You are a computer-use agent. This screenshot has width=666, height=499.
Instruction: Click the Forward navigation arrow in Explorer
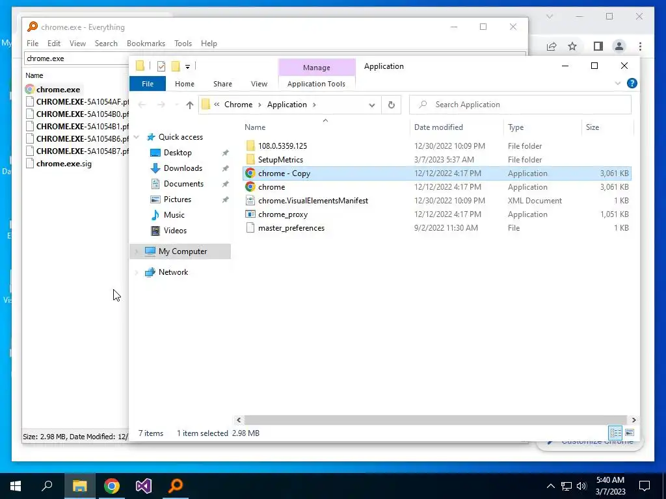point(161,105)
